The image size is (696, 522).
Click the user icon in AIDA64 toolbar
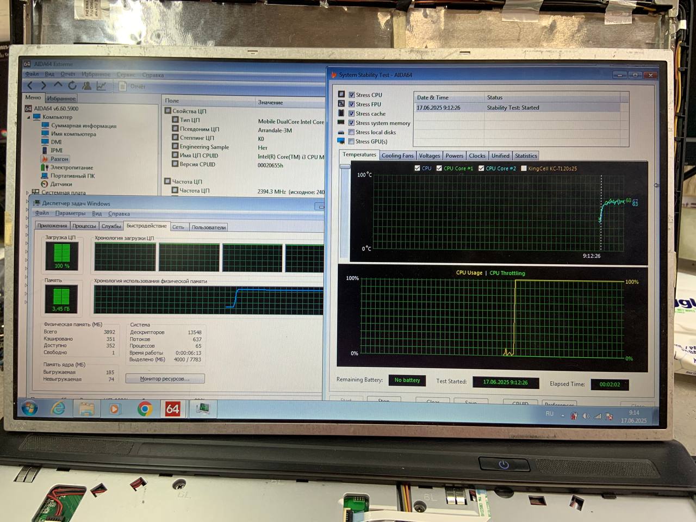(x=86, y=86)
